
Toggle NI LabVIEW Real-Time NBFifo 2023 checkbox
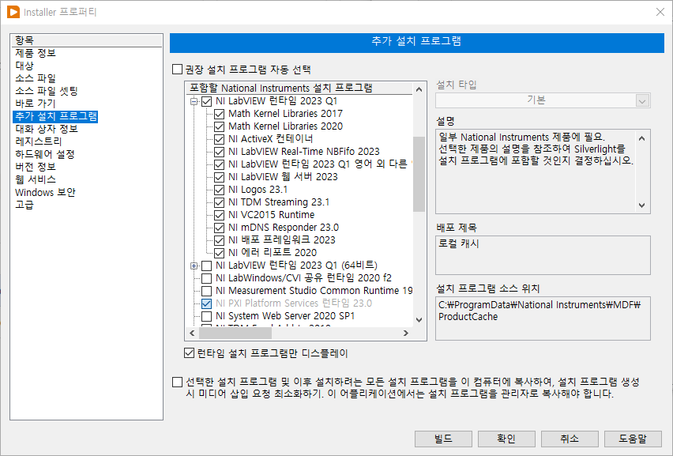[x=220, y=152]
